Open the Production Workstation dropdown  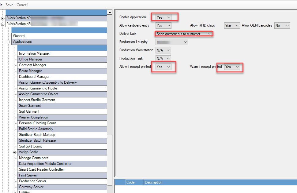(x=163, y=50)
